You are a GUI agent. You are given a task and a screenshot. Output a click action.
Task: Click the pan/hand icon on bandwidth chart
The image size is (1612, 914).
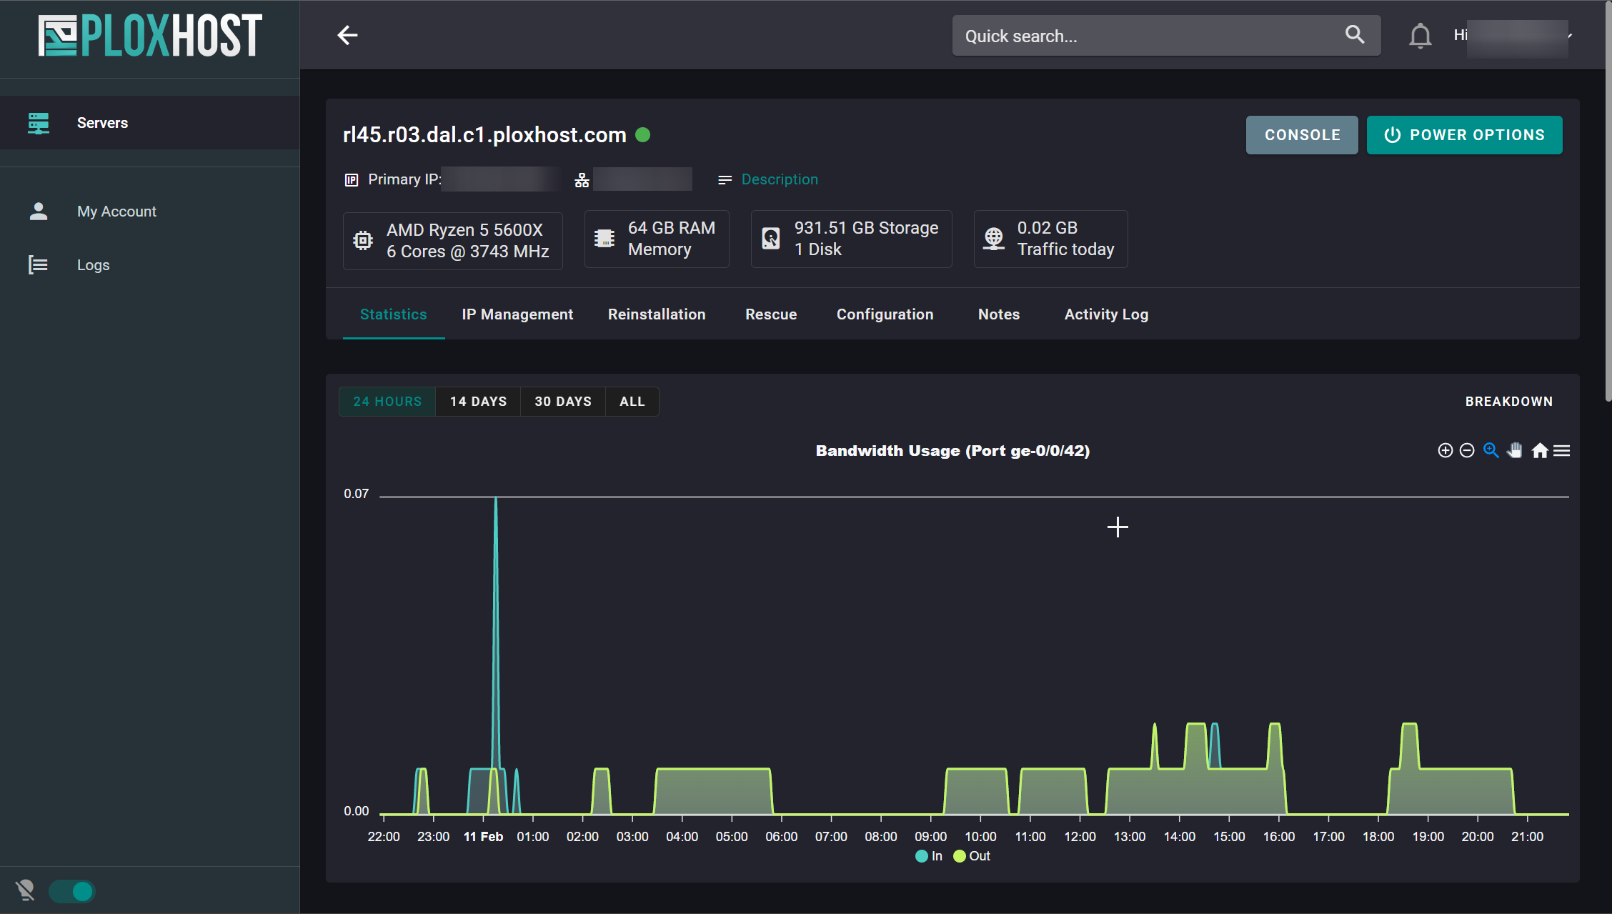pos(1515,449)
